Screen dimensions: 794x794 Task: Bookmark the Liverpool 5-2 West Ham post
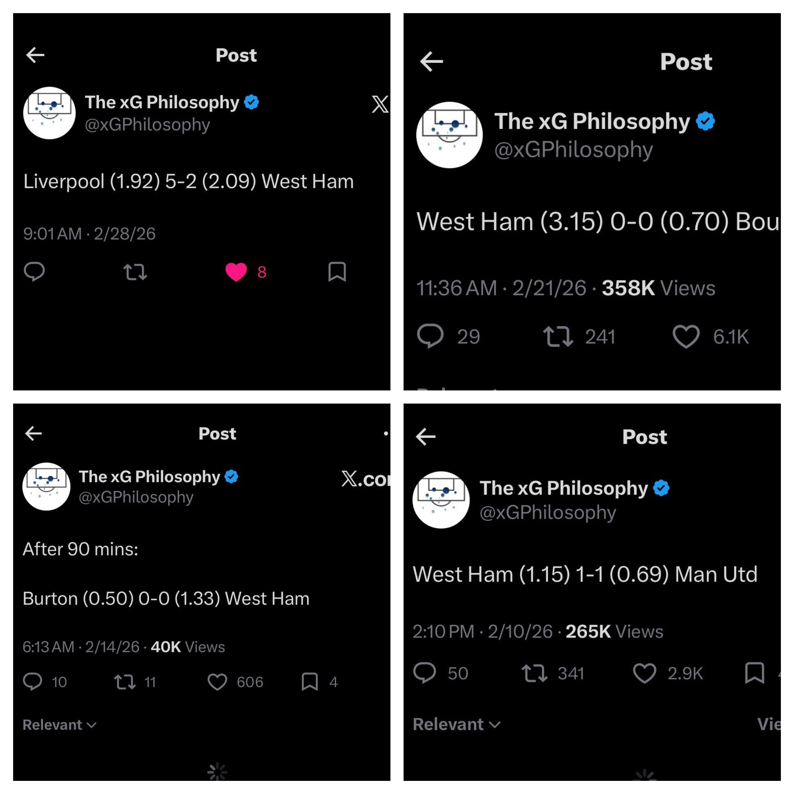(337, 272)
